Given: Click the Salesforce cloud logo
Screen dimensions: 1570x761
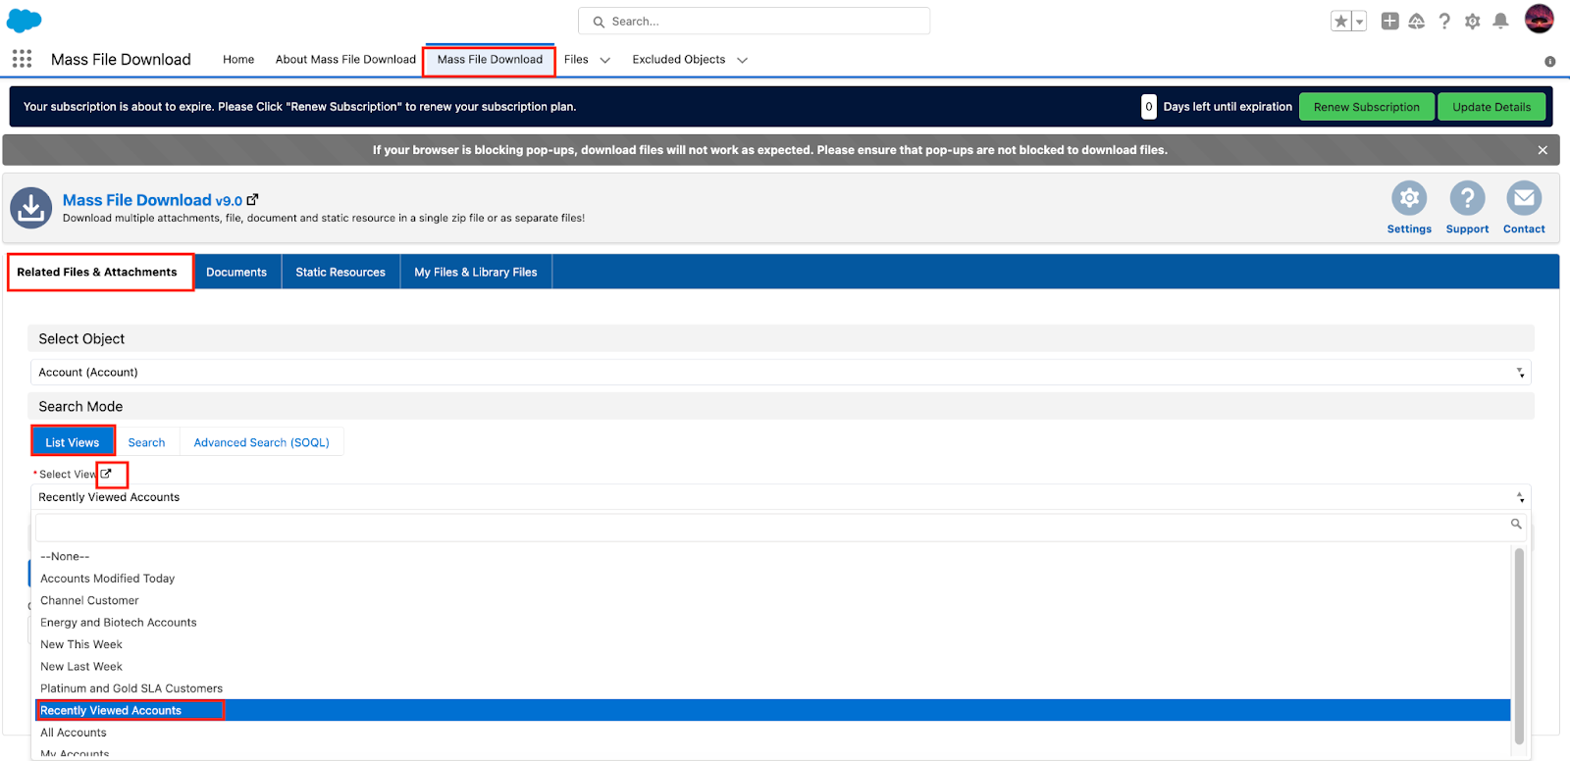Looking at the screenshot, I should [25, 20].
